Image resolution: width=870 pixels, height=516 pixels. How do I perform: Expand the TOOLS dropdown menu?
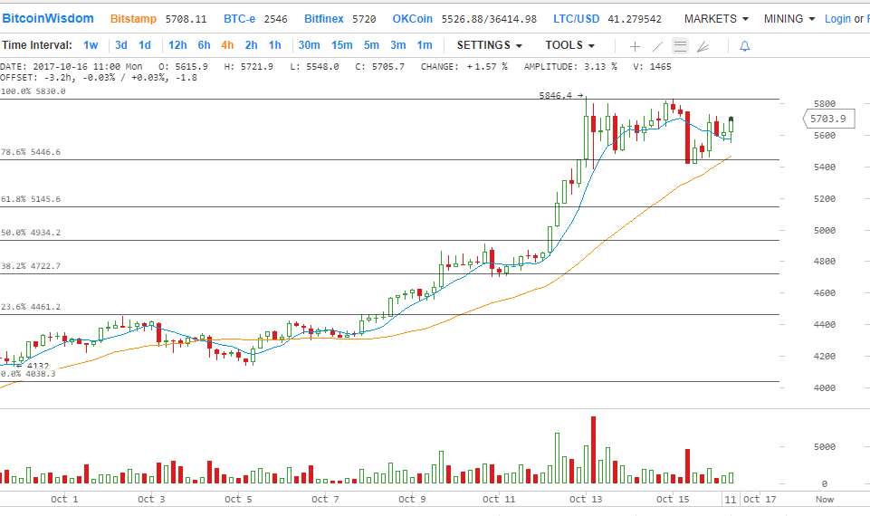click(570, 45)
